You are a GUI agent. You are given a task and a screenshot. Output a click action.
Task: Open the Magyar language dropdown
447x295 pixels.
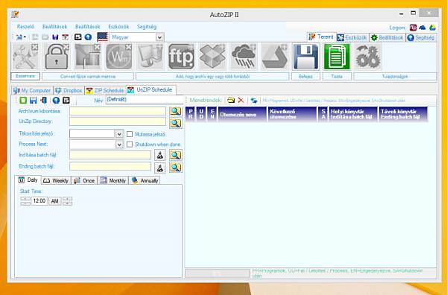[x=159, y=37]
